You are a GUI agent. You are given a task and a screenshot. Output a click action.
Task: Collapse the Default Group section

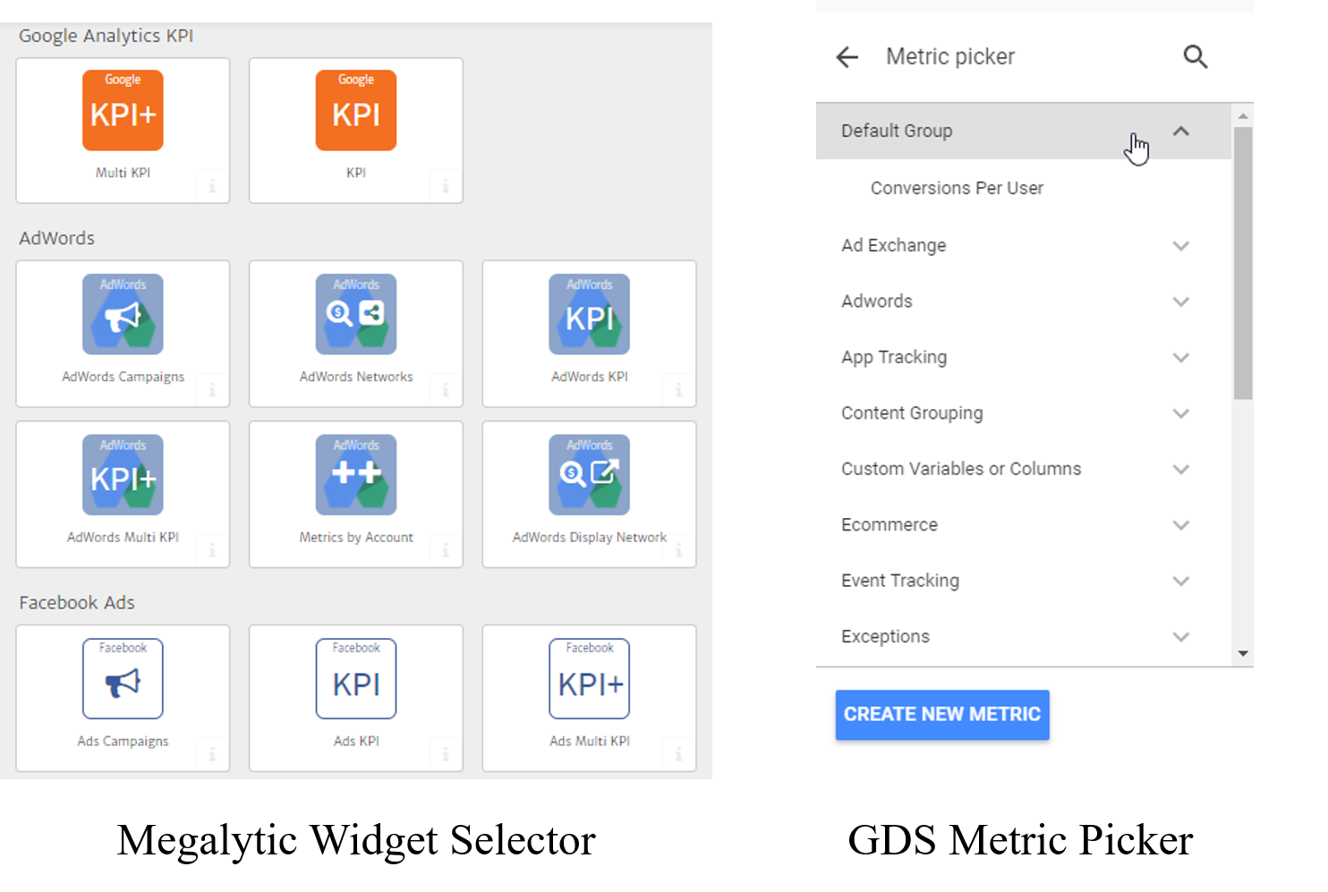(1180, 132)
